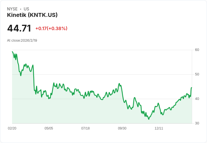Click the US market label
207x143 pixels.
click(26, 9)
